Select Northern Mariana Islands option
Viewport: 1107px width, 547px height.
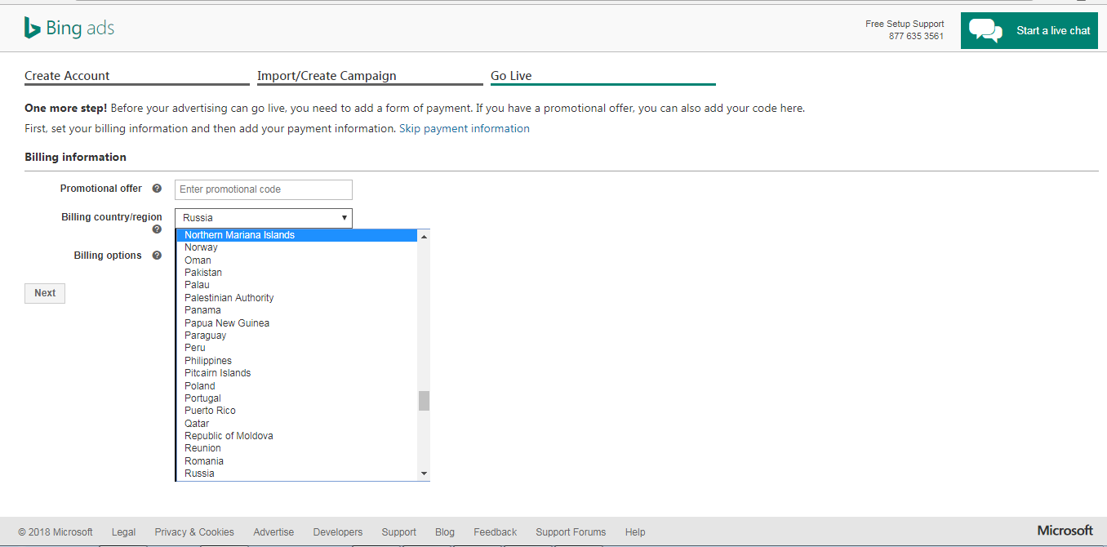[239, 235]
